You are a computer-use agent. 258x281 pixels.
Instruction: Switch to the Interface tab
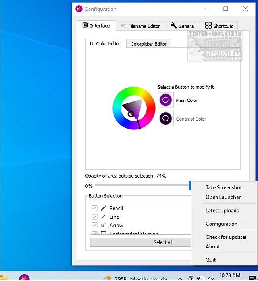tap(96, 25)
